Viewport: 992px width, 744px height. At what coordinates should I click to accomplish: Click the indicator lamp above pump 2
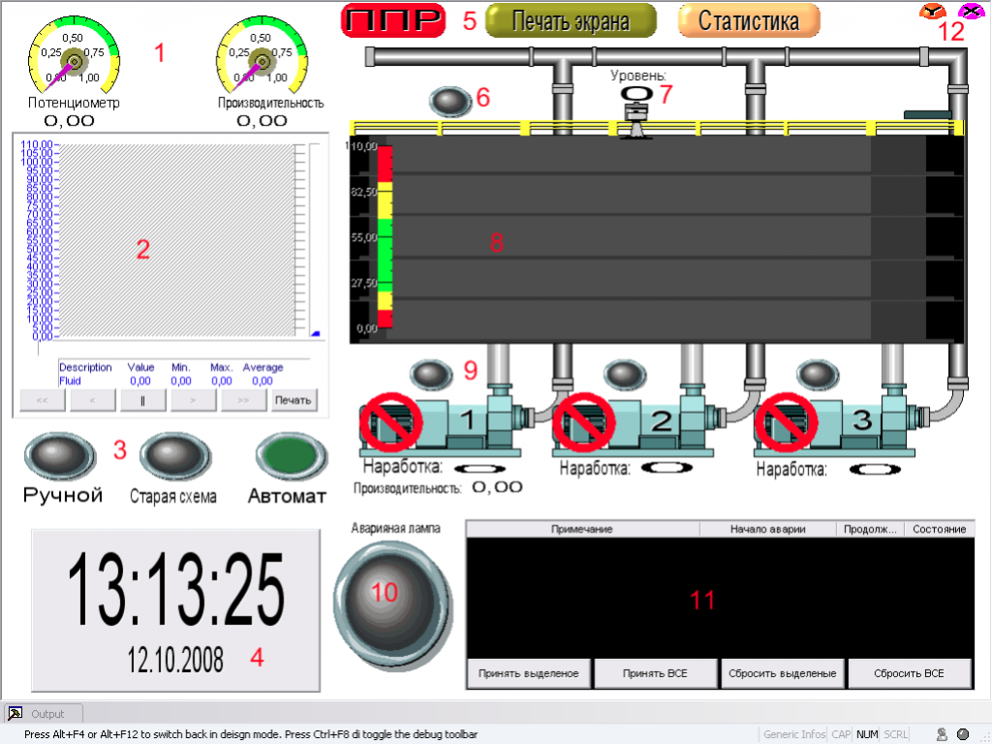625,373
